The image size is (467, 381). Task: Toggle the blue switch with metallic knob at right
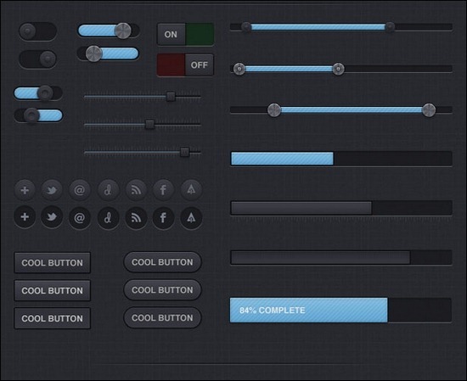(109, 31)
